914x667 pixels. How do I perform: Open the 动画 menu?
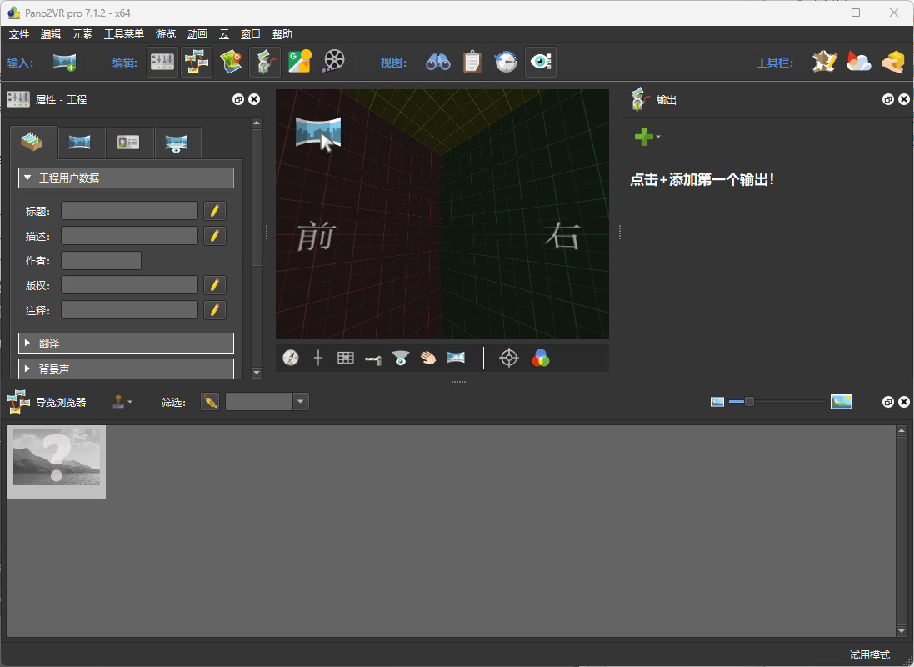pyautogui.click(x=197, y=34)
